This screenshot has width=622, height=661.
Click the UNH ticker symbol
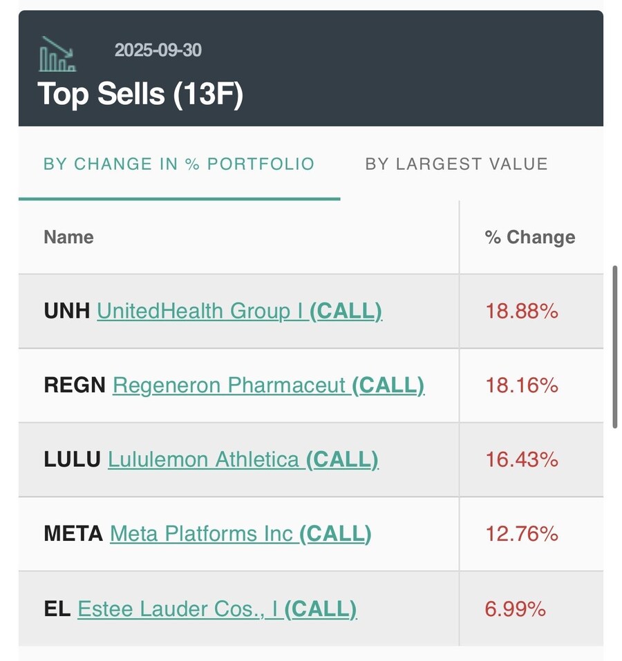[x=67, y=312]
